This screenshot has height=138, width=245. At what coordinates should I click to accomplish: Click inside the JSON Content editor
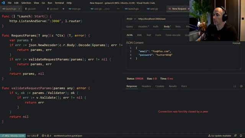(183, 58)
